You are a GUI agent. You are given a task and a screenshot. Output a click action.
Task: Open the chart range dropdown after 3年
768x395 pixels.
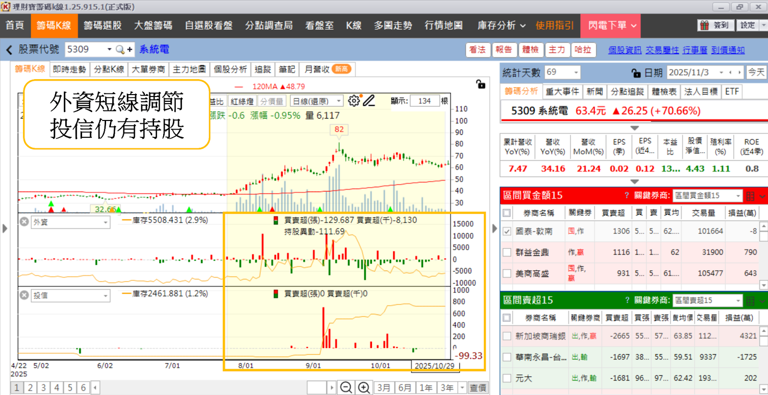click(x=462, y=387)
